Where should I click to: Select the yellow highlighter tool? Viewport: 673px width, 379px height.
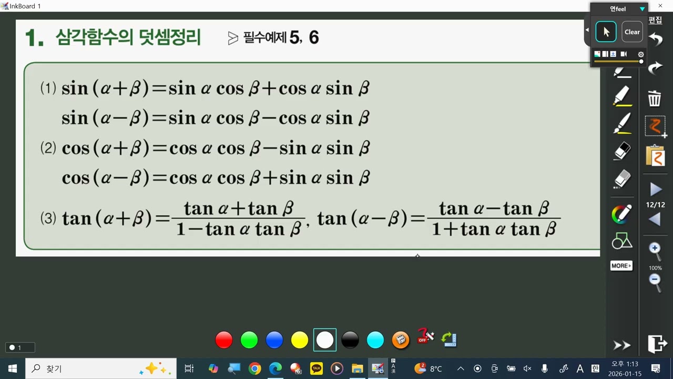click(x=623, y=97)
